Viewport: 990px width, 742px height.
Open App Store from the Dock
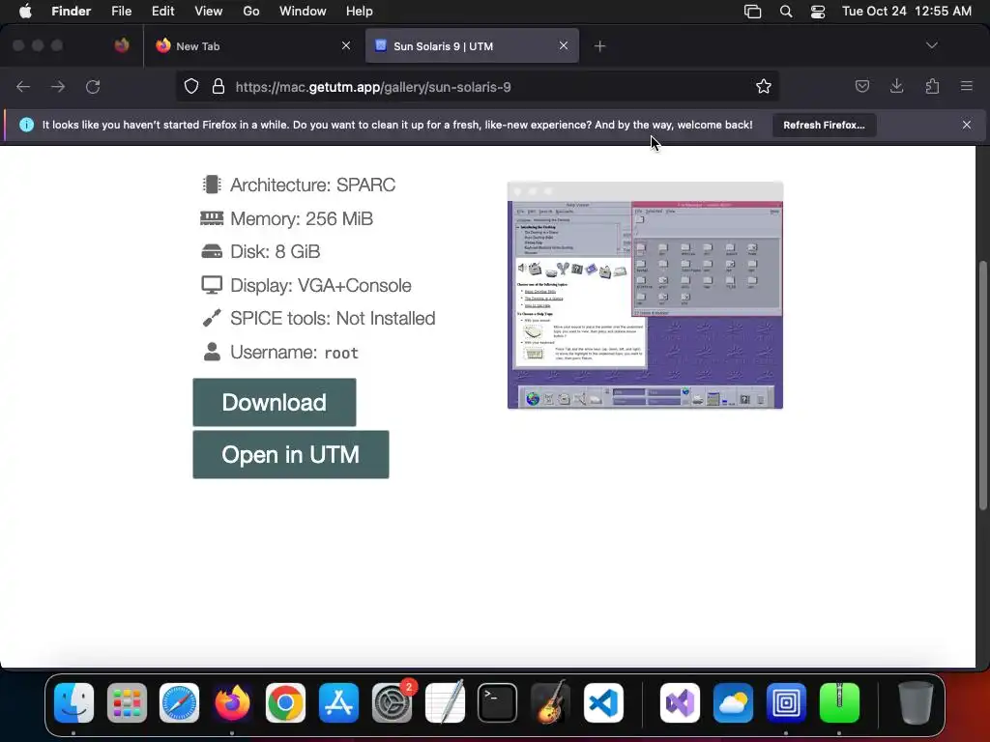pyautogui.click(x=338, y=702)
